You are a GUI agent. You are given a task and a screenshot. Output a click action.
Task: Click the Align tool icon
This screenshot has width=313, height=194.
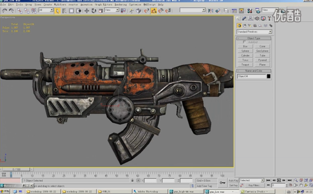(x=218, y=11)
